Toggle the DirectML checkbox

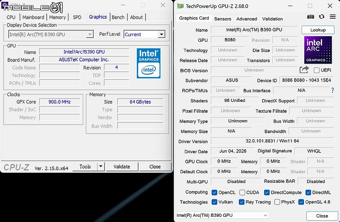tap(308, 192)
